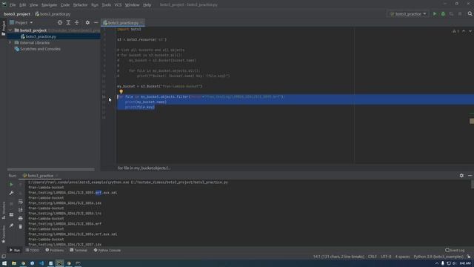Collapse all icon in Project panel header

click(77, 23)
